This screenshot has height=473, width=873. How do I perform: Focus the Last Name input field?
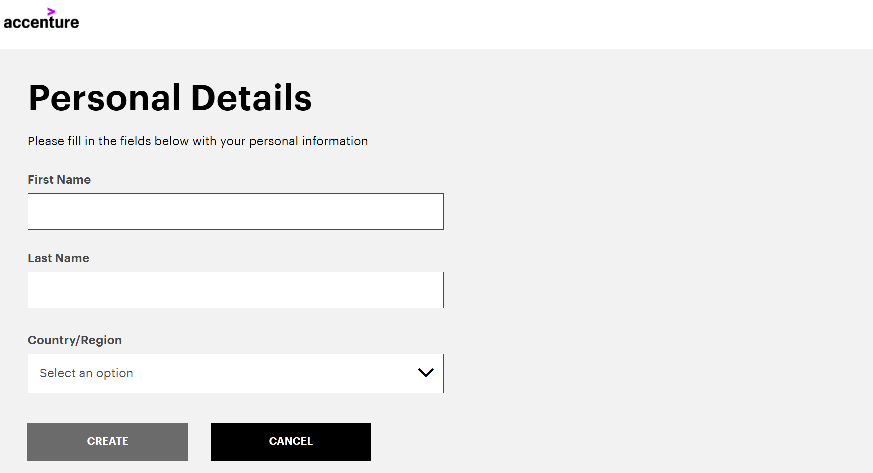tap(236, 290)
